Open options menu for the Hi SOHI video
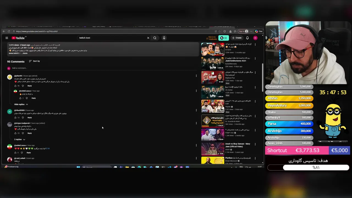 tap(255, 44)
